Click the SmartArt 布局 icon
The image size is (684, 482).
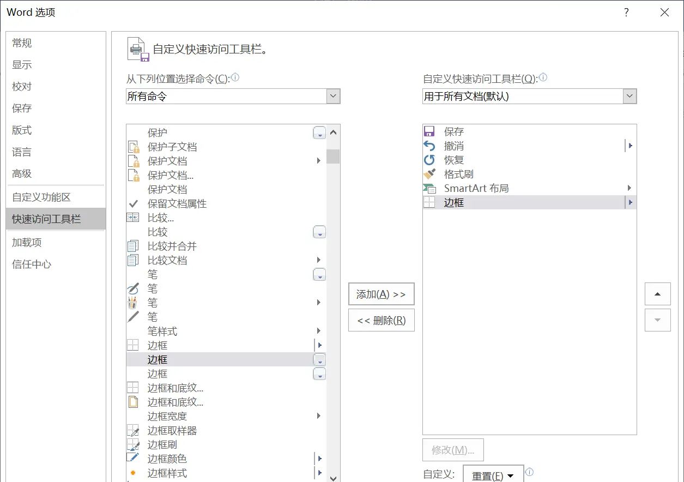(x=429, y=188)
